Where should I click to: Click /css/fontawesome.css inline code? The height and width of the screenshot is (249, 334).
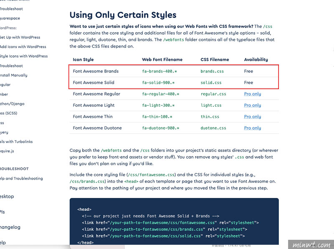pyautogui.click(x=151, y=175)
